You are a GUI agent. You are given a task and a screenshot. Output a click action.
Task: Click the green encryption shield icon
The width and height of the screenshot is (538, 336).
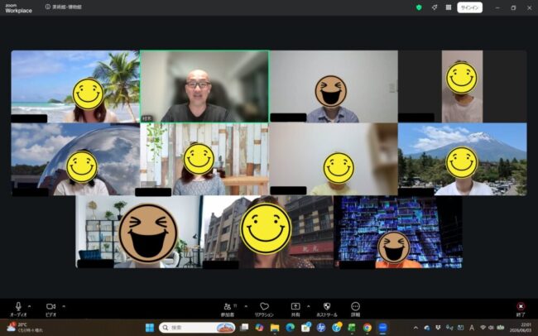(x=419, y=7)
